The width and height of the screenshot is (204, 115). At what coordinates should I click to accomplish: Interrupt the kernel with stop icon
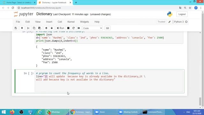(68, 28)
